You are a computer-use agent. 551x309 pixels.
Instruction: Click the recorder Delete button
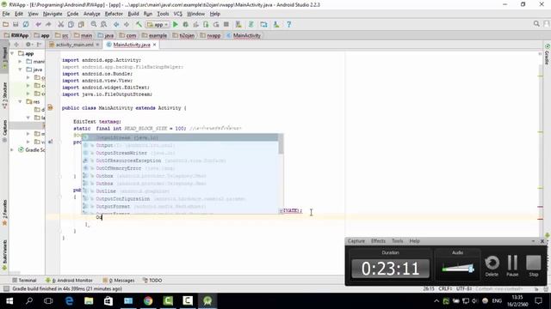(x=492, y=266)
